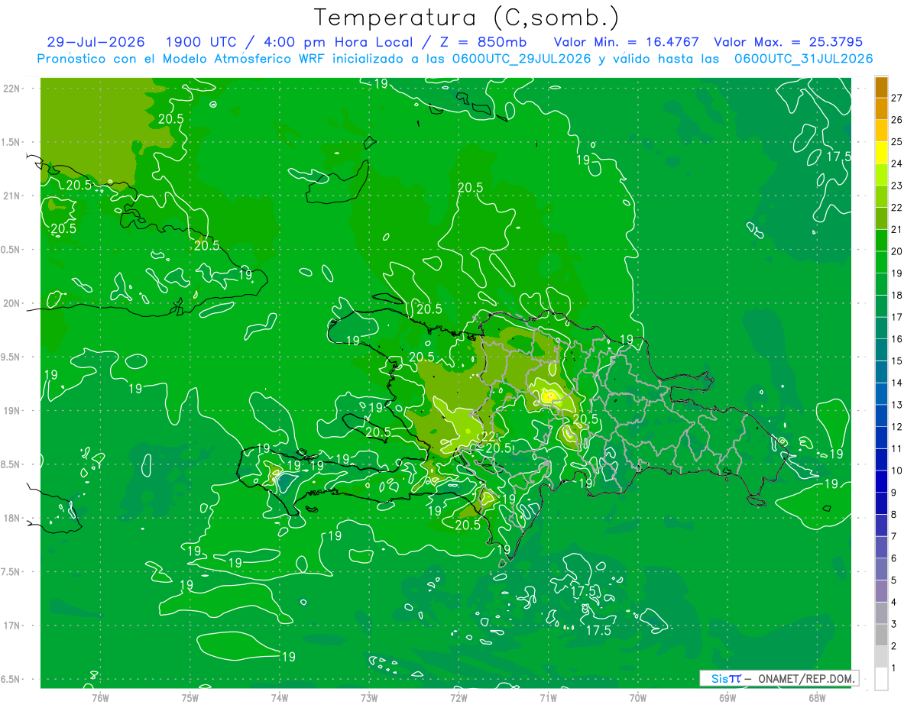This screenshot has height=708, width=917.
Task: Select the date text "29-Jul-2026"
Action: point(97,42)
